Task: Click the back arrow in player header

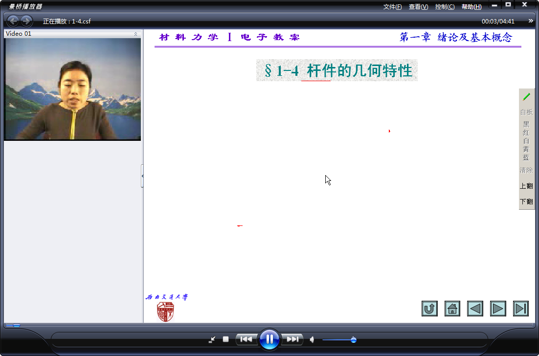Action: click(13, 22)
